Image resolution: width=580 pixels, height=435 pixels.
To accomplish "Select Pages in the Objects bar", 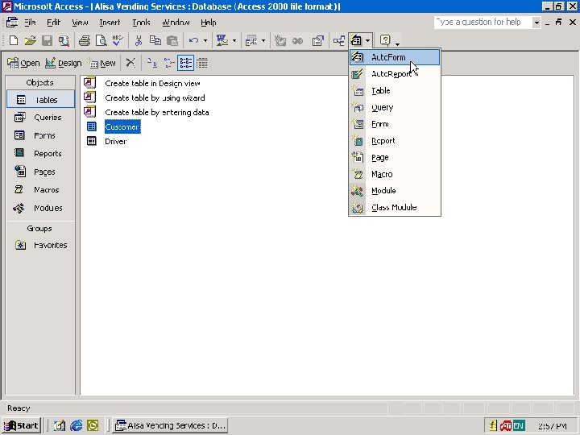I will coord(41,172).
